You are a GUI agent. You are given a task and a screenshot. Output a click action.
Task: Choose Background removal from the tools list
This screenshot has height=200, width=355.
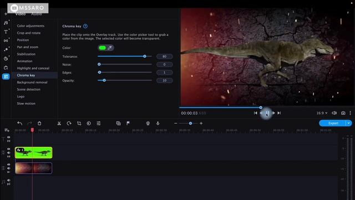(32, 82)
